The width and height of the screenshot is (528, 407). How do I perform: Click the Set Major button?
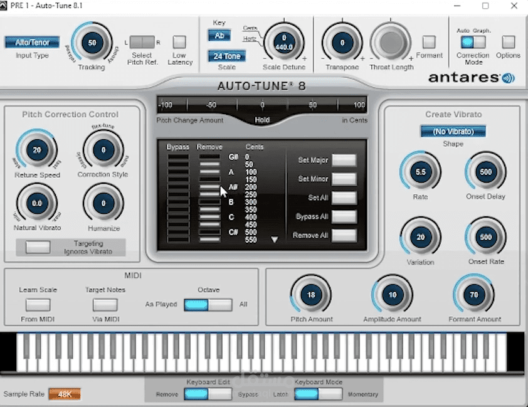pos(344,160)
